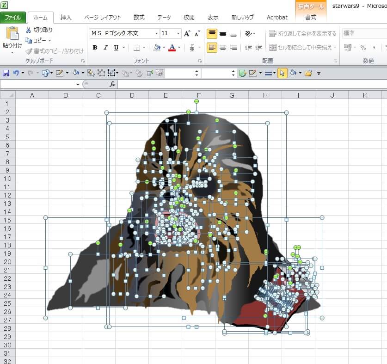Click the Shapes icon in quick toolbar
This screenshot has width=387, height=364.
(x=45, y=73)
